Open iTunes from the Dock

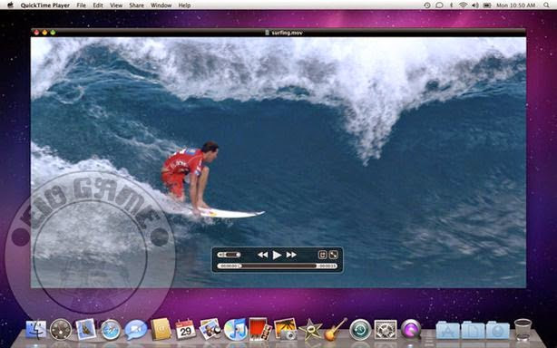coord(235,330)
